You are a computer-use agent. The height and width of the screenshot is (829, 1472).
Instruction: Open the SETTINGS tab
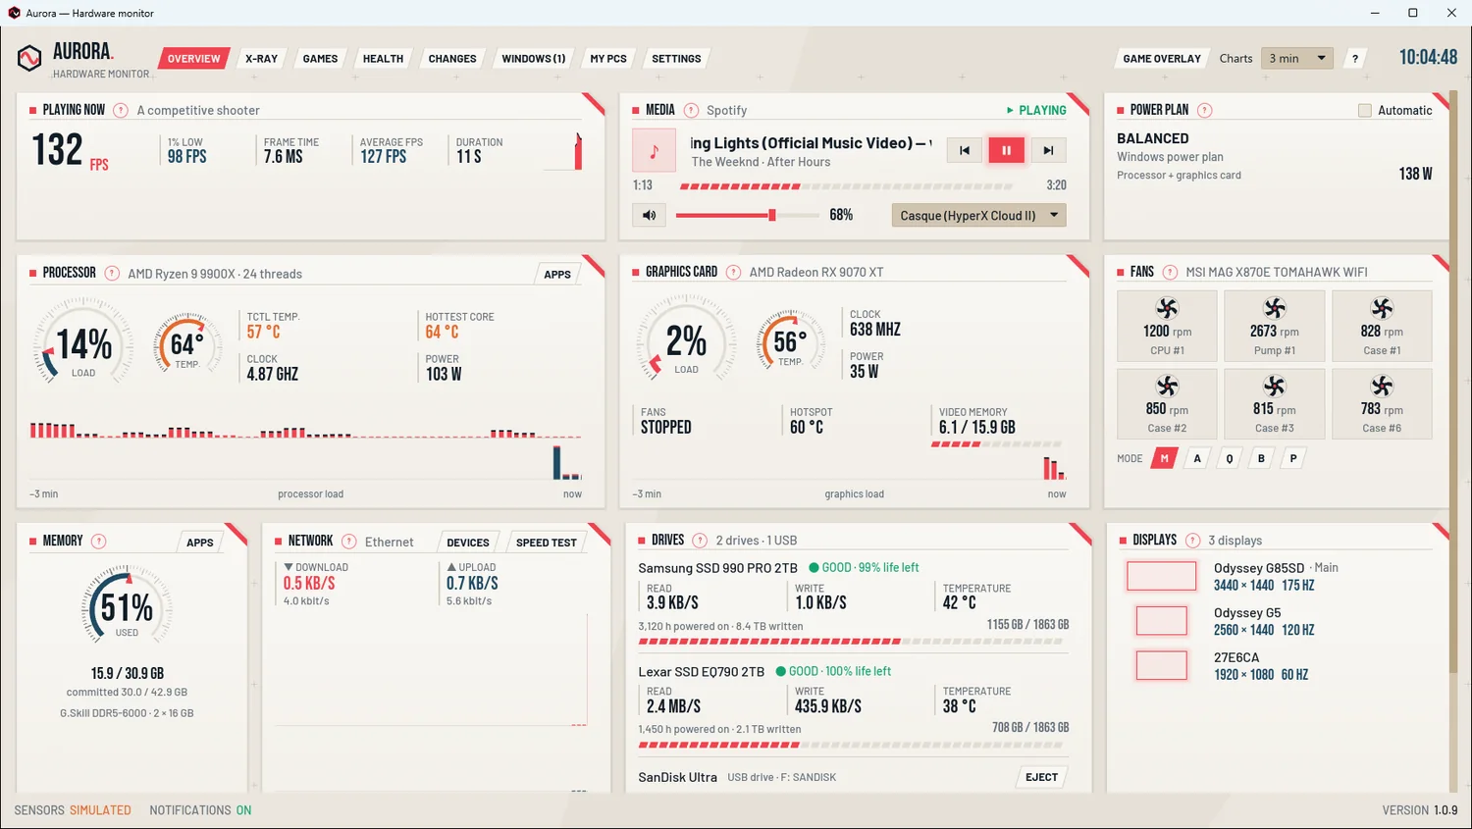click(x=676, y=58)
